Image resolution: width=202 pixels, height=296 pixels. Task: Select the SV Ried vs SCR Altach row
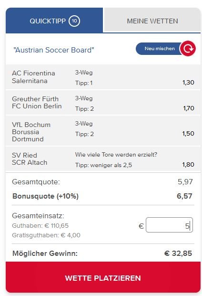pyautogui.click(x=103, y=159)
